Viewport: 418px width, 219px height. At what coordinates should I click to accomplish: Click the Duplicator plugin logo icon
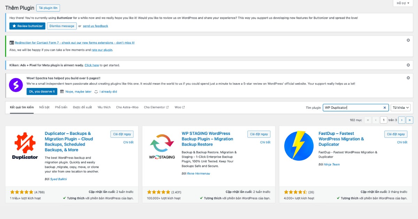[x=25, y=146]
